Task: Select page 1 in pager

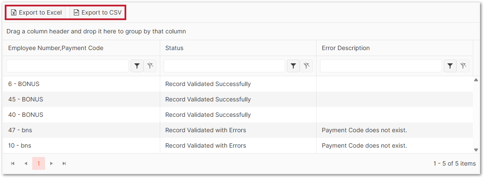Action: coord(39,163)
